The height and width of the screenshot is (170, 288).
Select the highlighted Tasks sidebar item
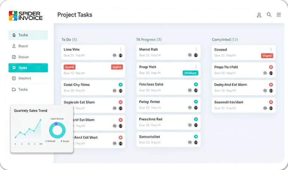point(28,68)
